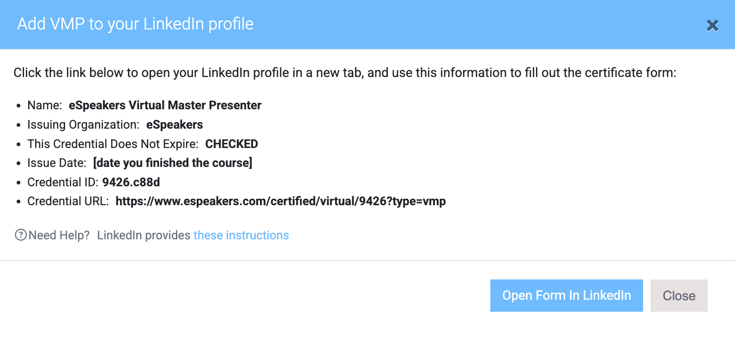Click the credential ID value 9426.c88d
This screenshot has height=344, width=735.
point(131,183)
